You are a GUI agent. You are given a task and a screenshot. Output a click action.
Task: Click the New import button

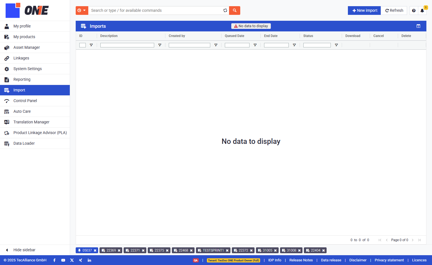(x=364, y=10)
